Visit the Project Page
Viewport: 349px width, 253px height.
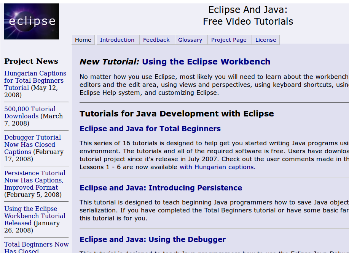point(229,39)
